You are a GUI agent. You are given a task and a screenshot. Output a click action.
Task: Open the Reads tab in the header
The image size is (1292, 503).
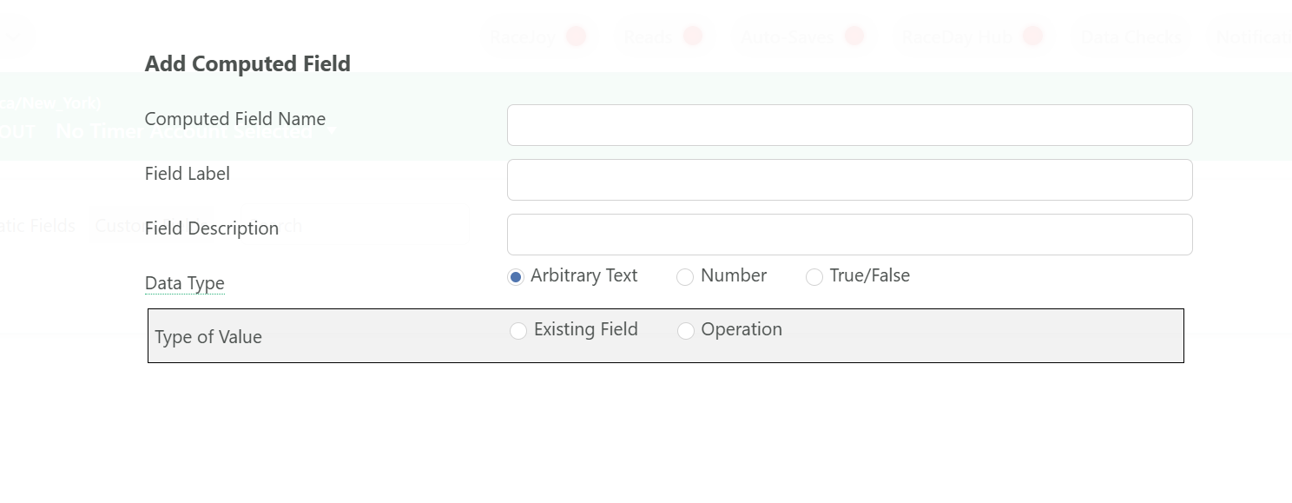click(644, 37)
